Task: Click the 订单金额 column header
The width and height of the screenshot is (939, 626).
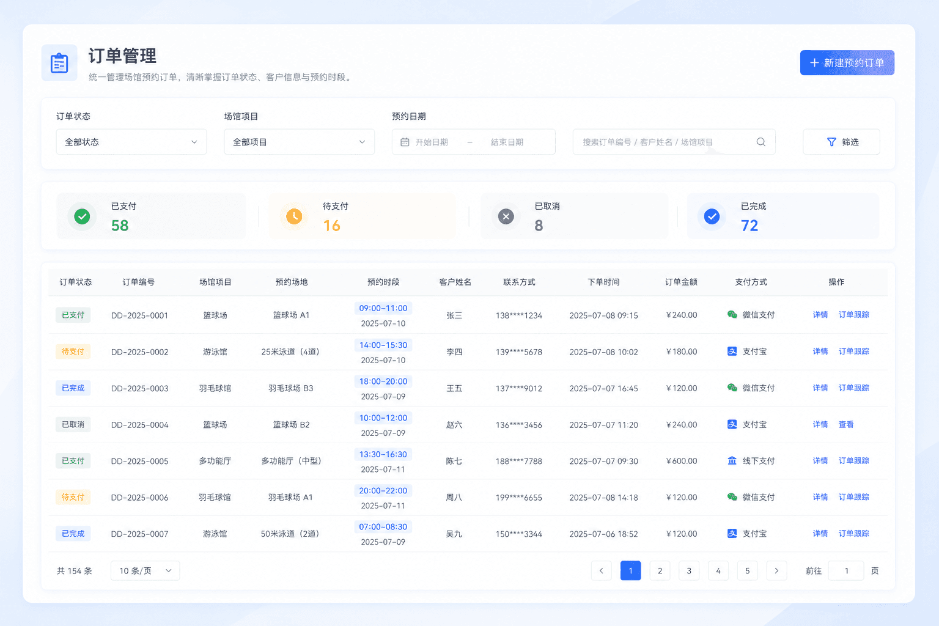Action: point(681,282)
